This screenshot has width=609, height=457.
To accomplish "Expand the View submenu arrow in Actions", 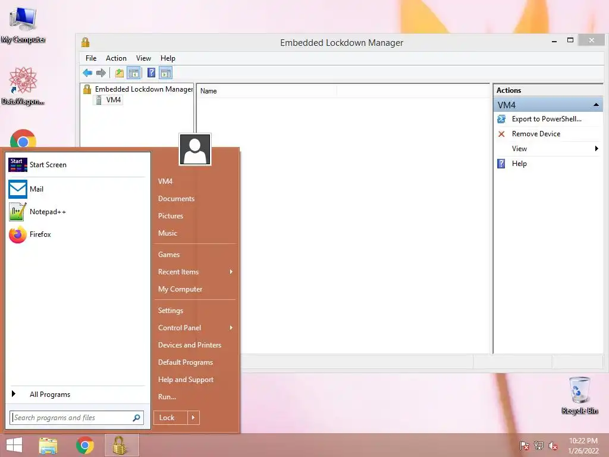I will 597,148.
